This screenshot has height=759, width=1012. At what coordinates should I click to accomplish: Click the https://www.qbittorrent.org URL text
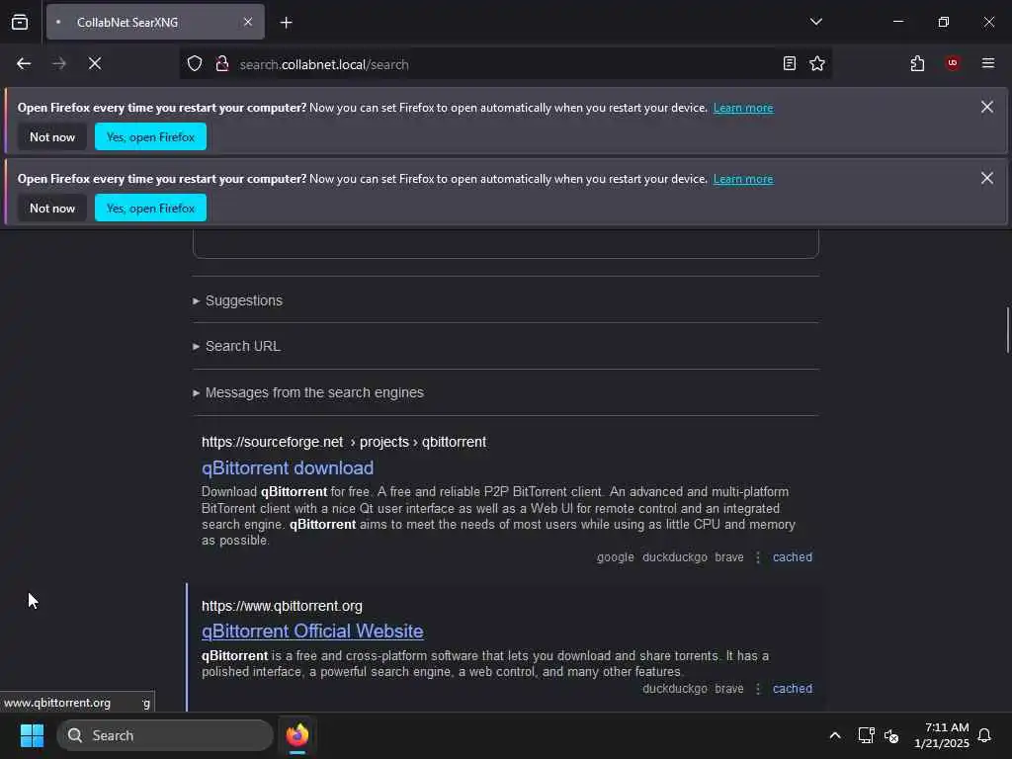point(282,606)
